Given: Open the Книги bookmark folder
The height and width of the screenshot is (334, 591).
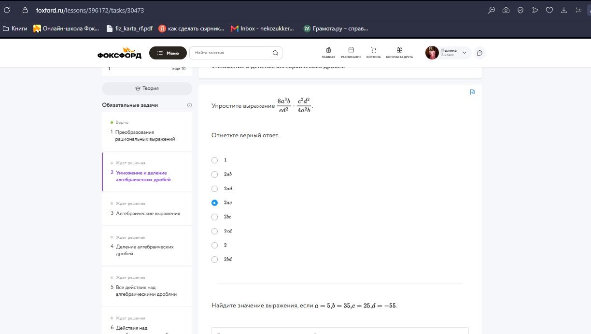Looking at the screenshot, I should (x=15, y=29).
